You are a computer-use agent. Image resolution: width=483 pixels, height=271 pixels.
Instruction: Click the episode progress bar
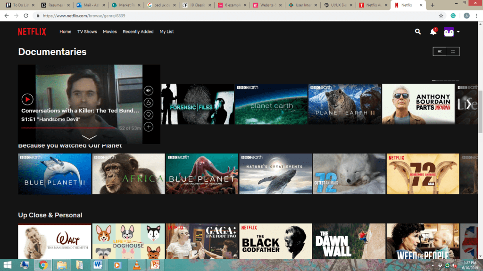[x=69, y=128]
